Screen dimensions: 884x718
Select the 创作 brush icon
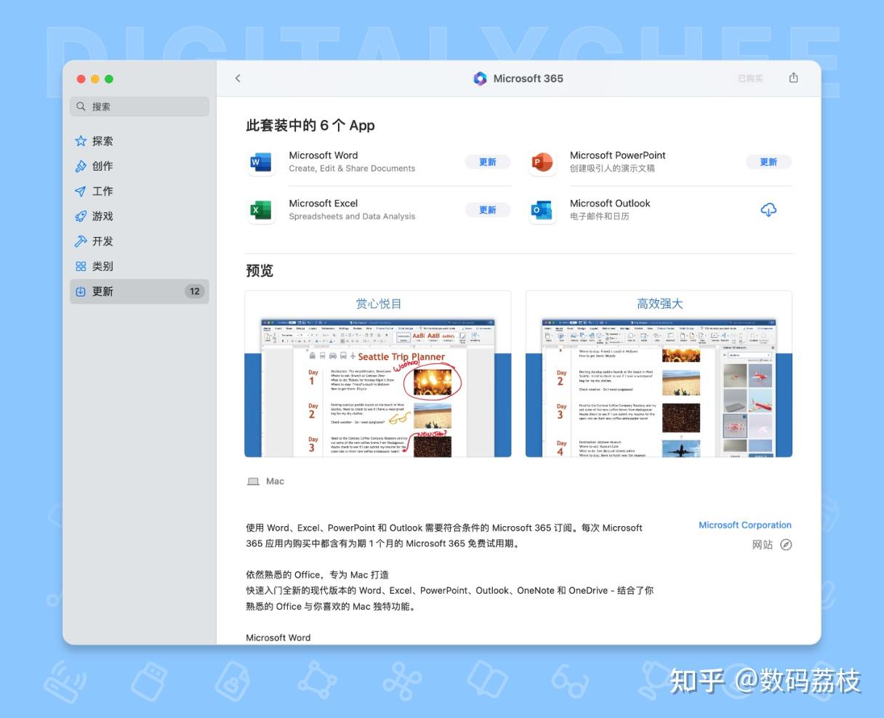coord(81,166)
